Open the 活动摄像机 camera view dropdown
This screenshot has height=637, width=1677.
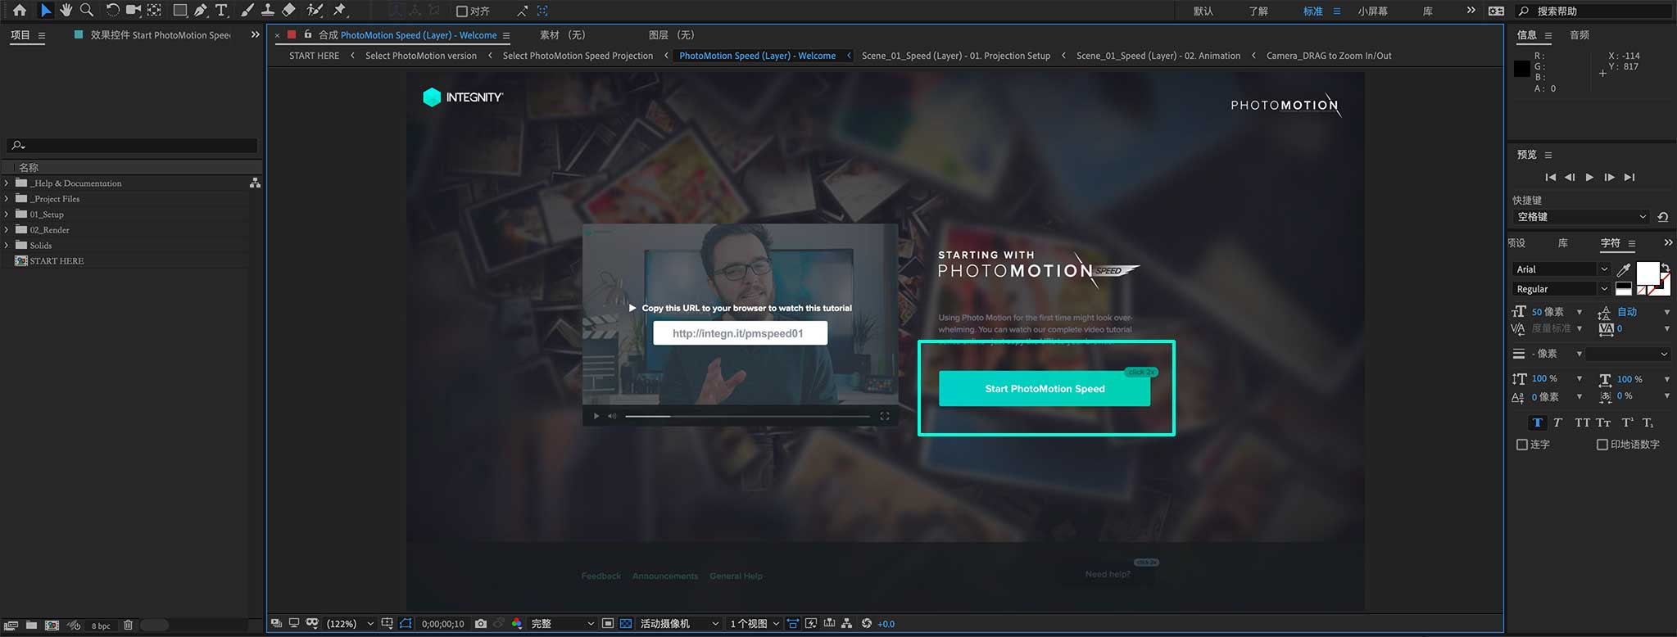click(679, 624)
